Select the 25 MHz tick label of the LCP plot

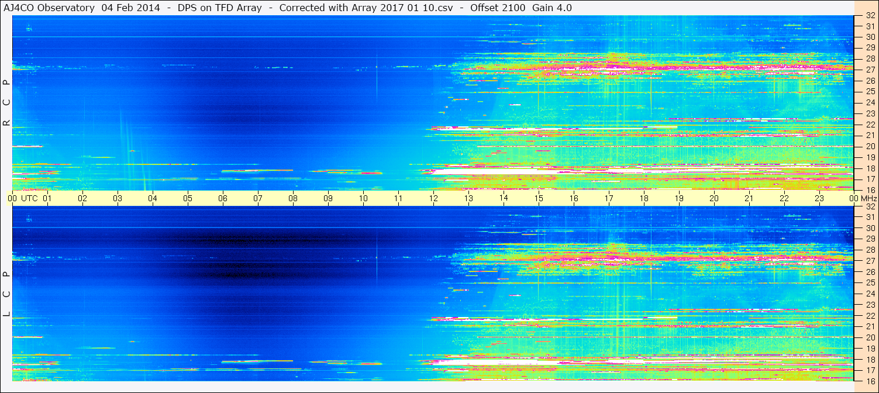[870, 283]
